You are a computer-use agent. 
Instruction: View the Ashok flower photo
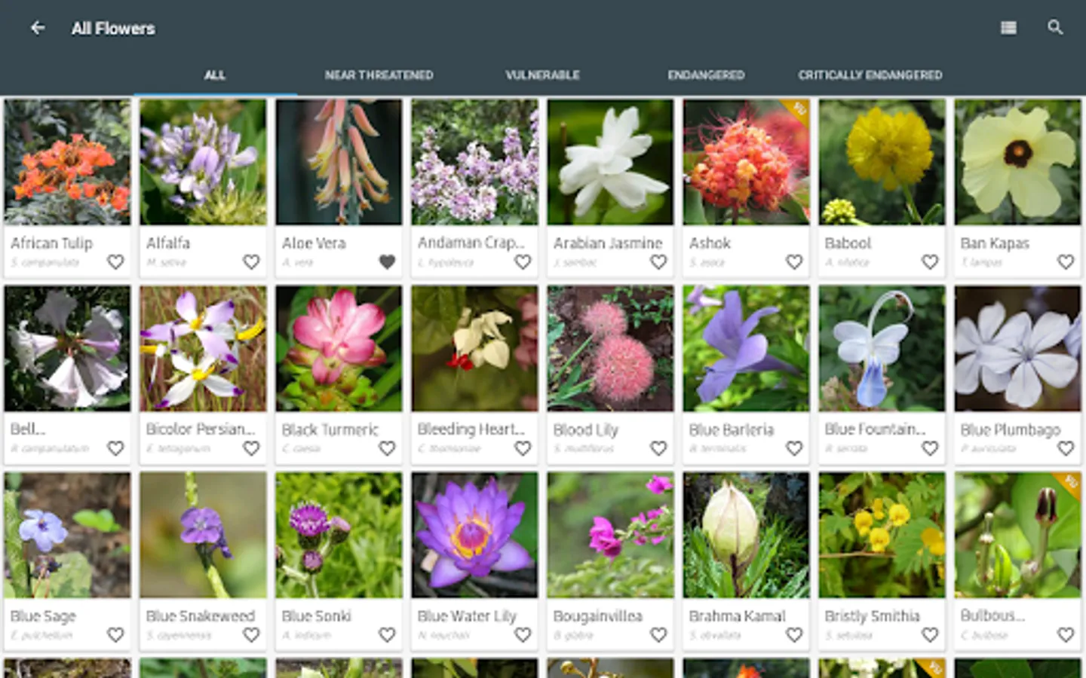tap(746, 162)
